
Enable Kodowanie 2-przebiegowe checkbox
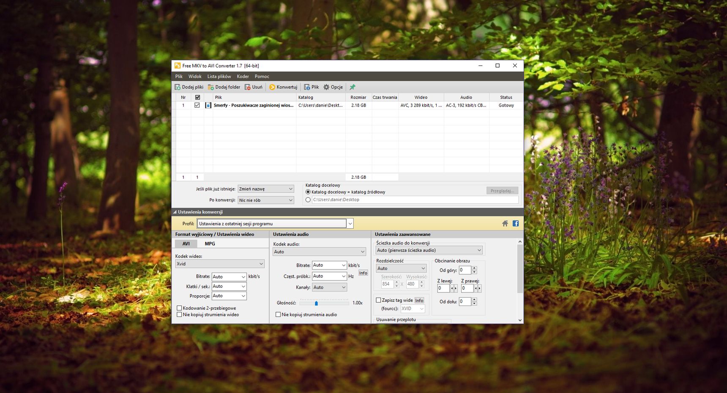[x=179, y=308]
